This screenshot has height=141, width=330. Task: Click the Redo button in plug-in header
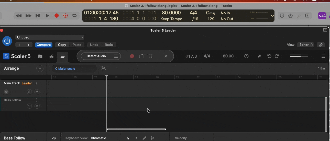point(109,45)
